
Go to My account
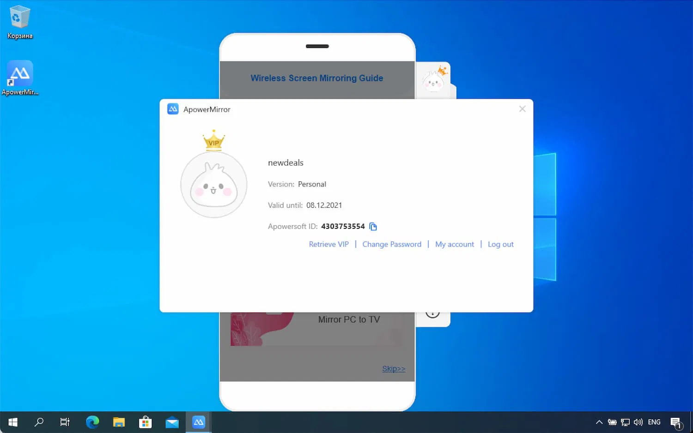click(455, 244)
